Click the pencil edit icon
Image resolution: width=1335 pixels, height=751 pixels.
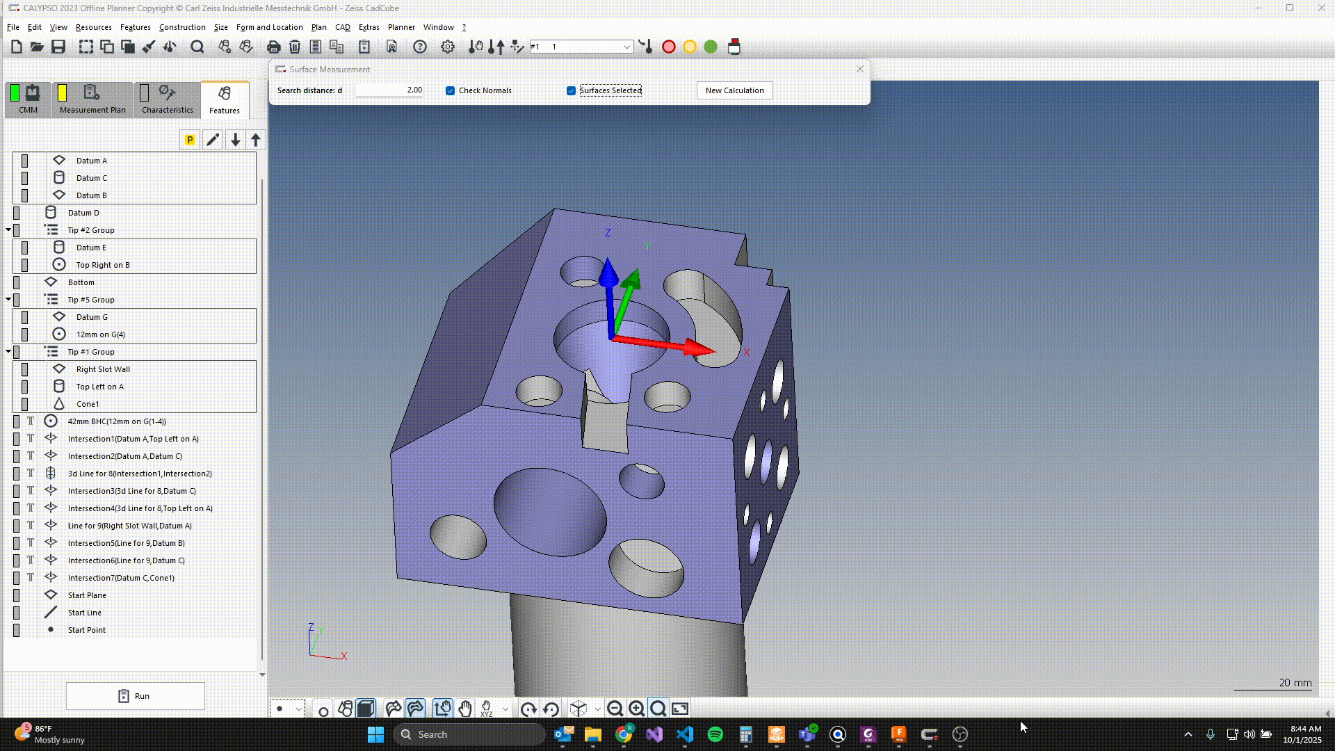tap(213, 140)
